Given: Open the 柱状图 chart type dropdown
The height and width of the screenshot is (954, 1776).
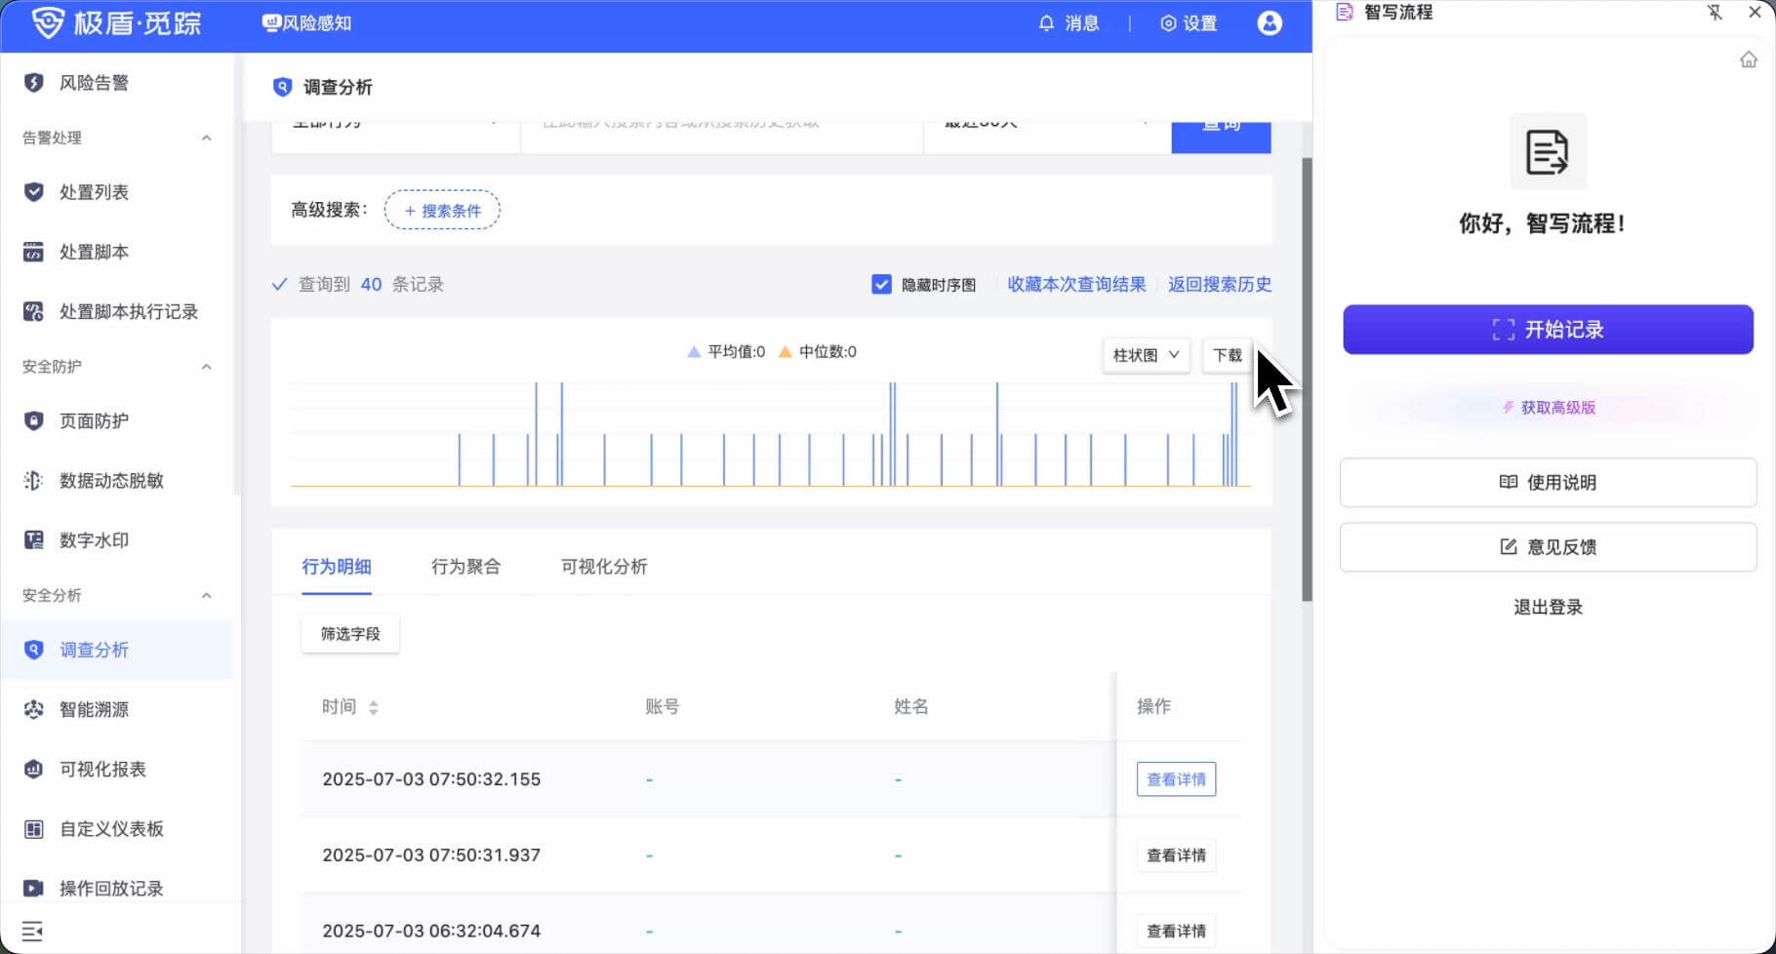Looking at the screenshot, I should click(x=1146, y=355).
